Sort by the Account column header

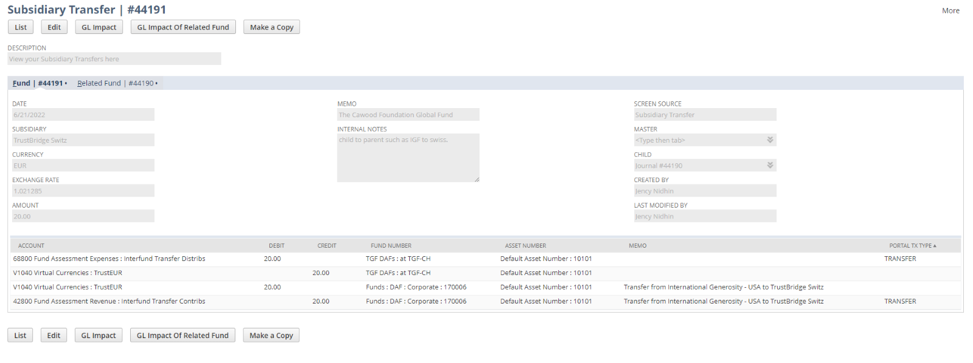click(31, 246)
